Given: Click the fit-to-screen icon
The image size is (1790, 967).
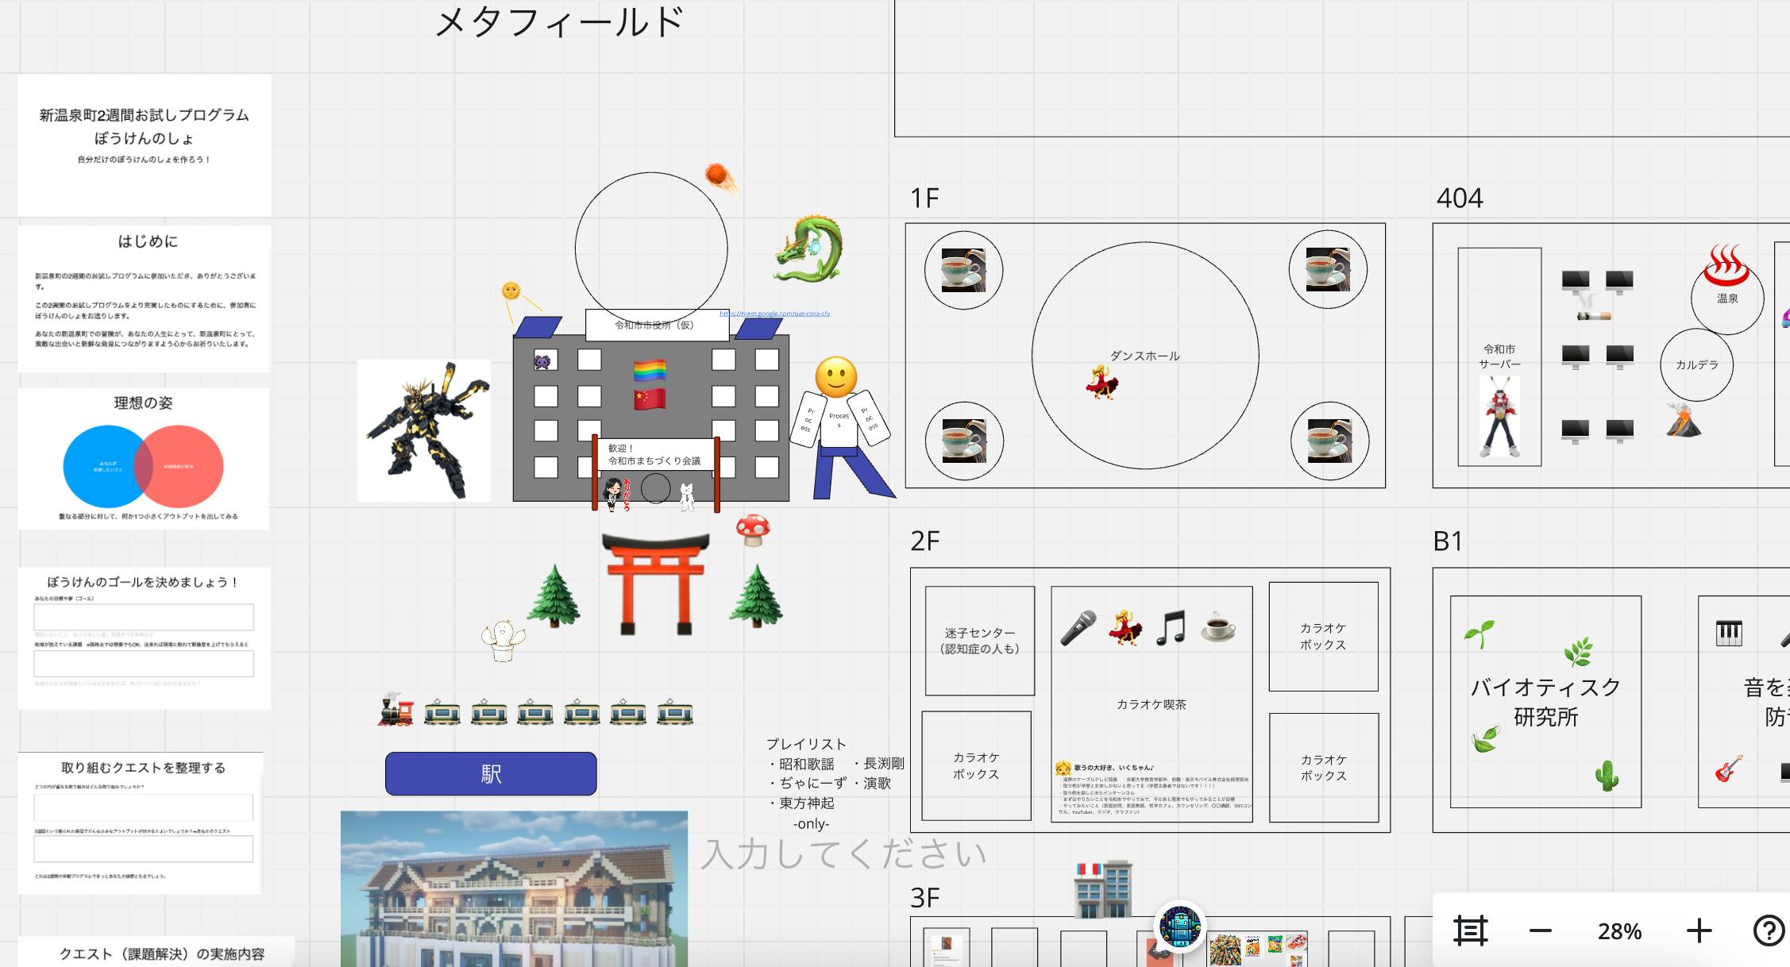Looking at the screenshot, I should pos(1470,930).
